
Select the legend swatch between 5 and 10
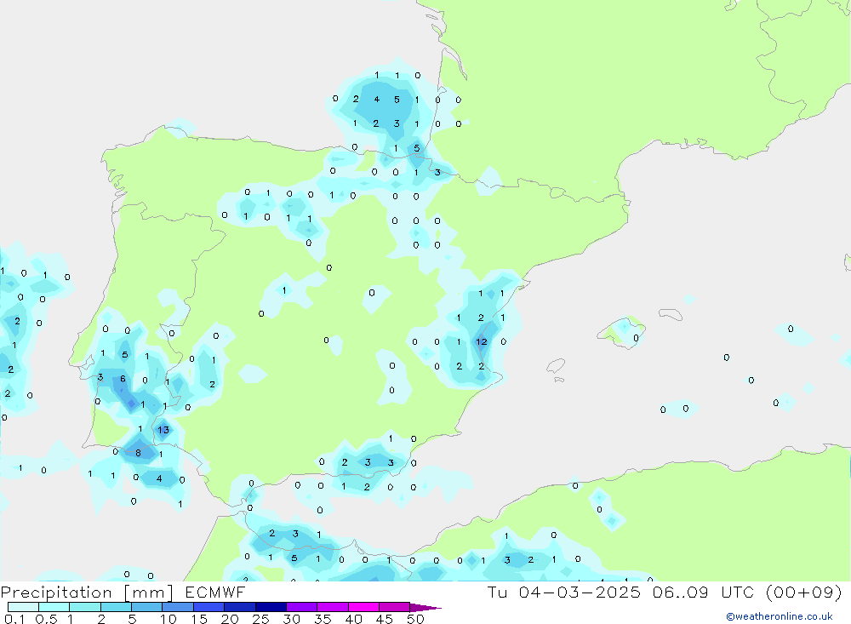point(146,607)
